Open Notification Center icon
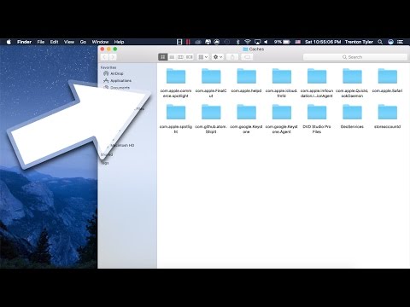Viewport: 410px width, 307px height. 400,42
